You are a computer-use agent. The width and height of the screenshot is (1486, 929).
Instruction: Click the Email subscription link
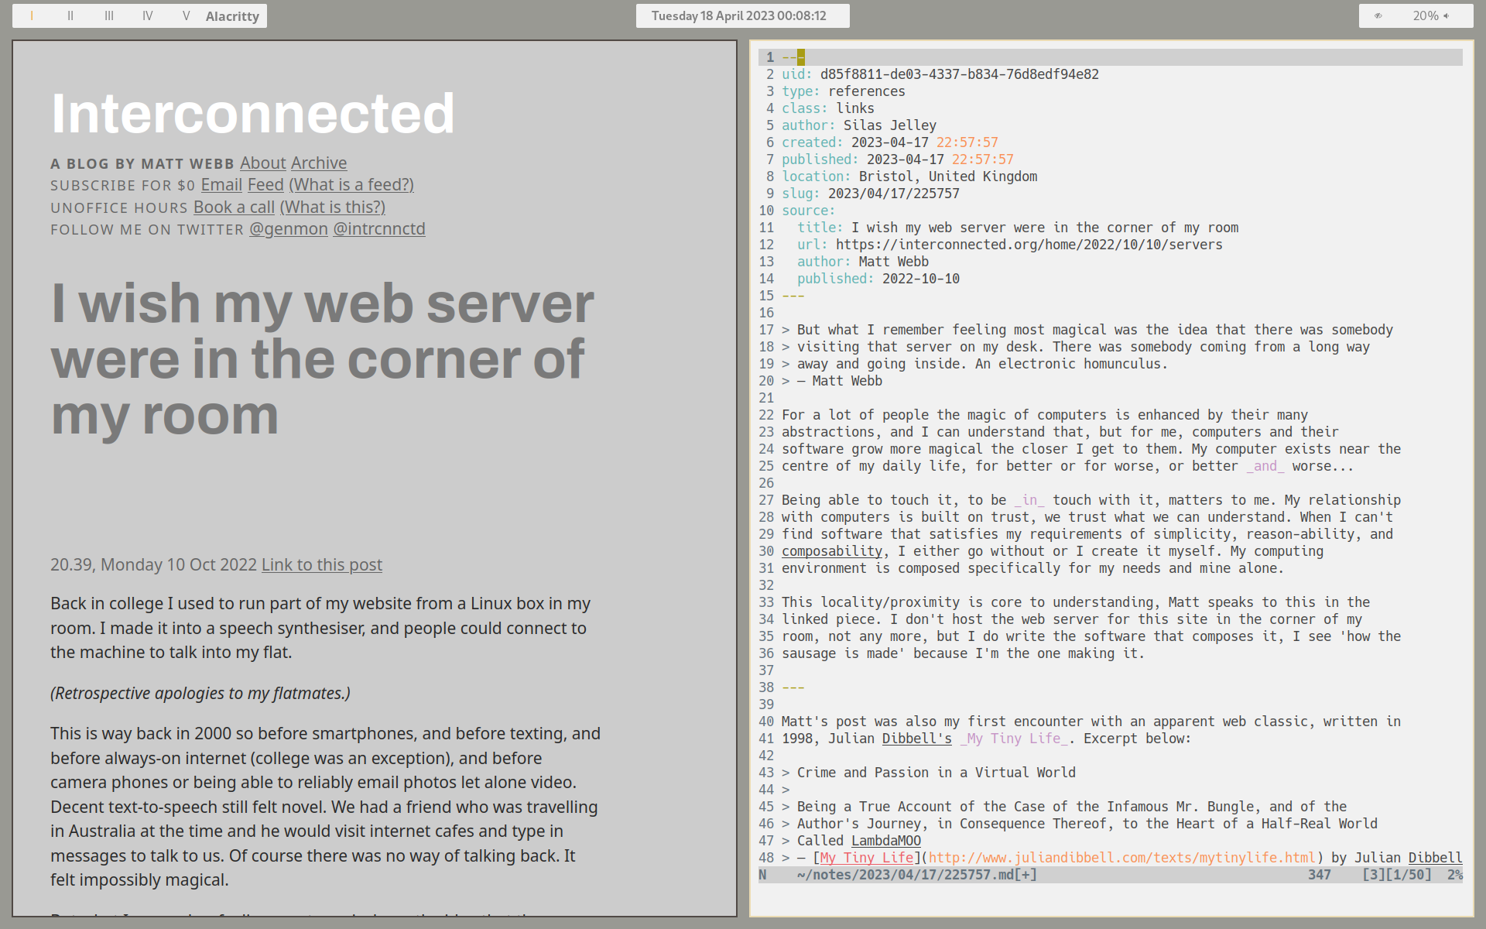click(221, 184)
